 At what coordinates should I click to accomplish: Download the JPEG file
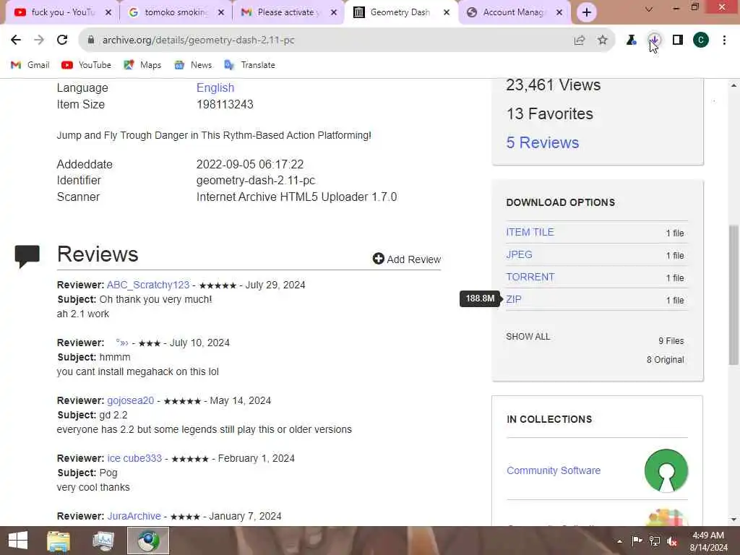pyautogui.click(x=519, y=254)
